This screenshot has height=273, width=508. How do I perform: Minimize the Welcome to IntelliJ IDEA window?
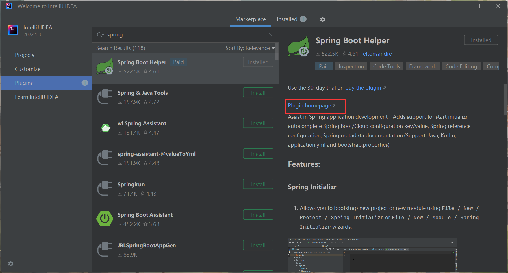pos(458,6)
